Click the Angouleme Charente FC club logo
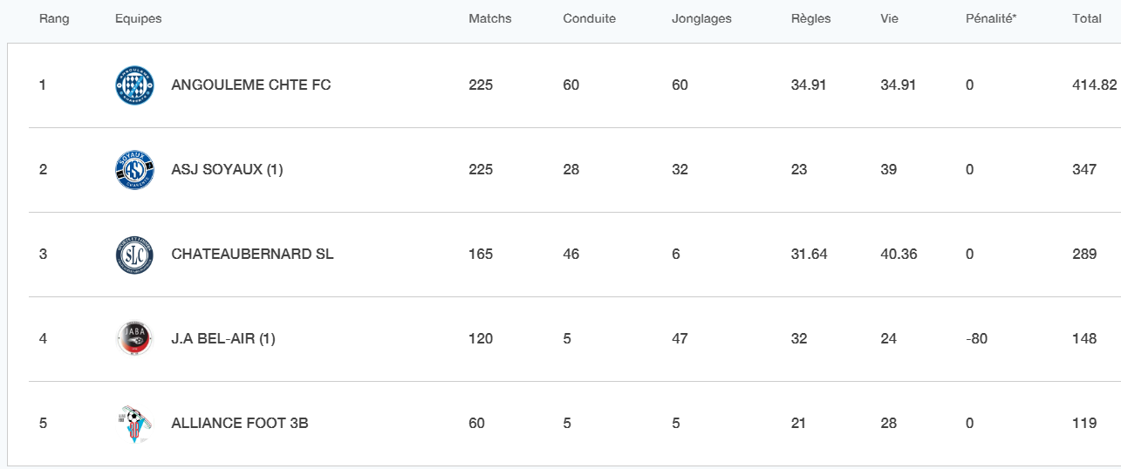 (x=134, y=85)
